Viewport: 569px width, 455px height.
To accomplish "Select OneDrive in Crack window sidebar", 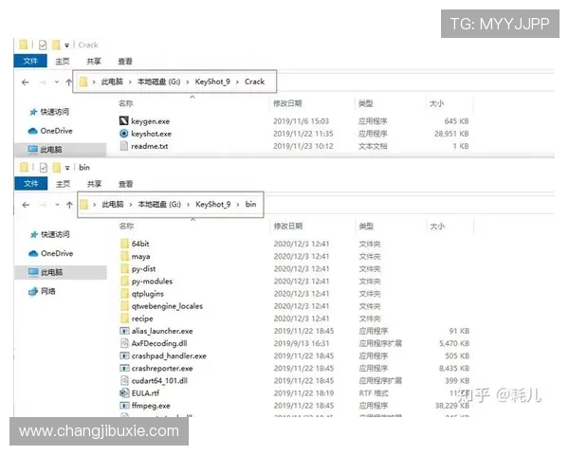I will click(x=50, y=131).
